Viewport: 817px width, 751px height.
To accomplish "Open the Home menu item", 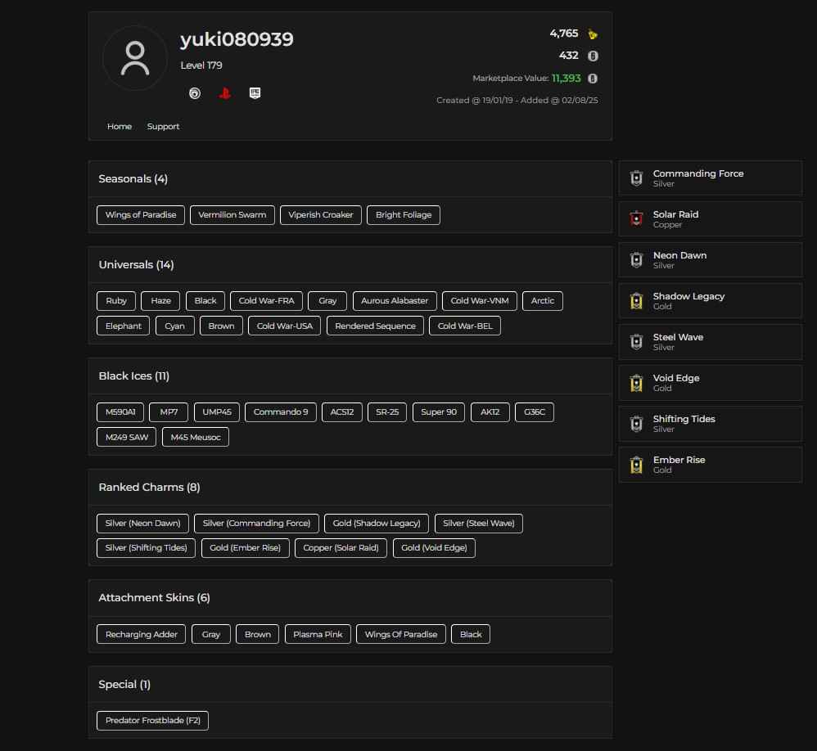I will [120, 126].
